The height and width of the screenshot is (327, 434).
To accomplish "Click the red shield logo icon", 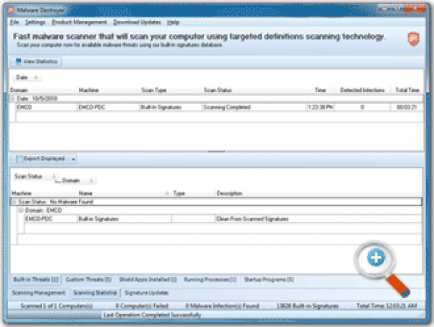I will point(413,39).
